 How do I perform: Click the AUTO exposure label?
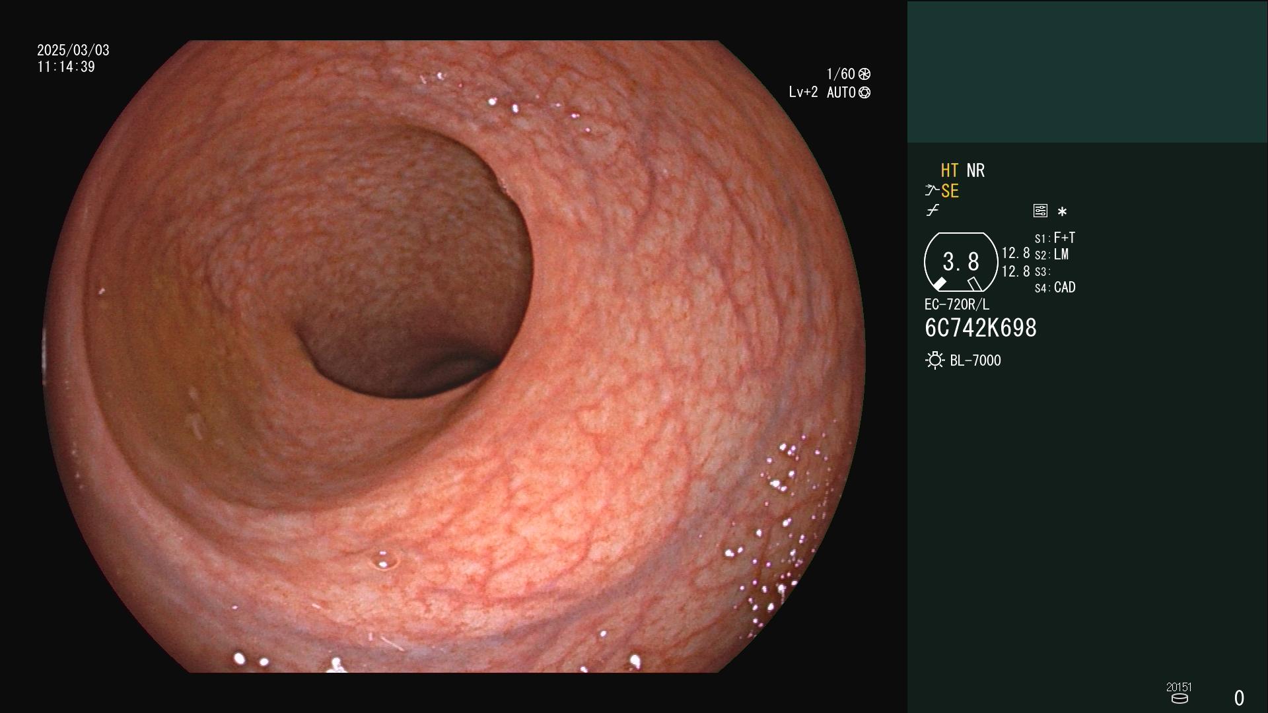[841, 93]
